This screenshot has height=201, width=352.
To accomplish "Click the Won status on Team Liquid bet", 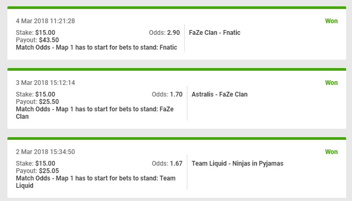I will point(331,152).
